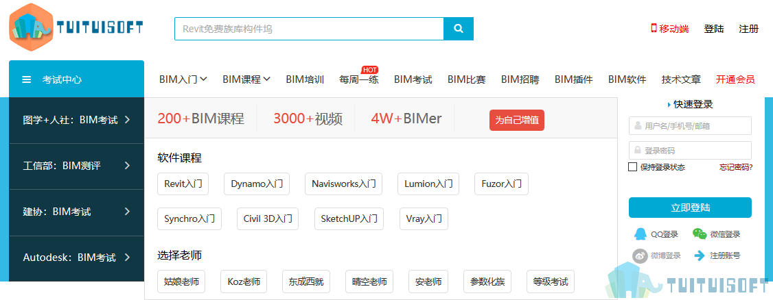The image size is (773, 300).
Task: Select the SketchUP入门 course button
Action: click(x=349, y=219)
